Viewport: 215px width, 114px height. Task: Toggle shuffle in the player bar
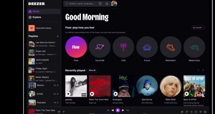[x=108, y=110]
